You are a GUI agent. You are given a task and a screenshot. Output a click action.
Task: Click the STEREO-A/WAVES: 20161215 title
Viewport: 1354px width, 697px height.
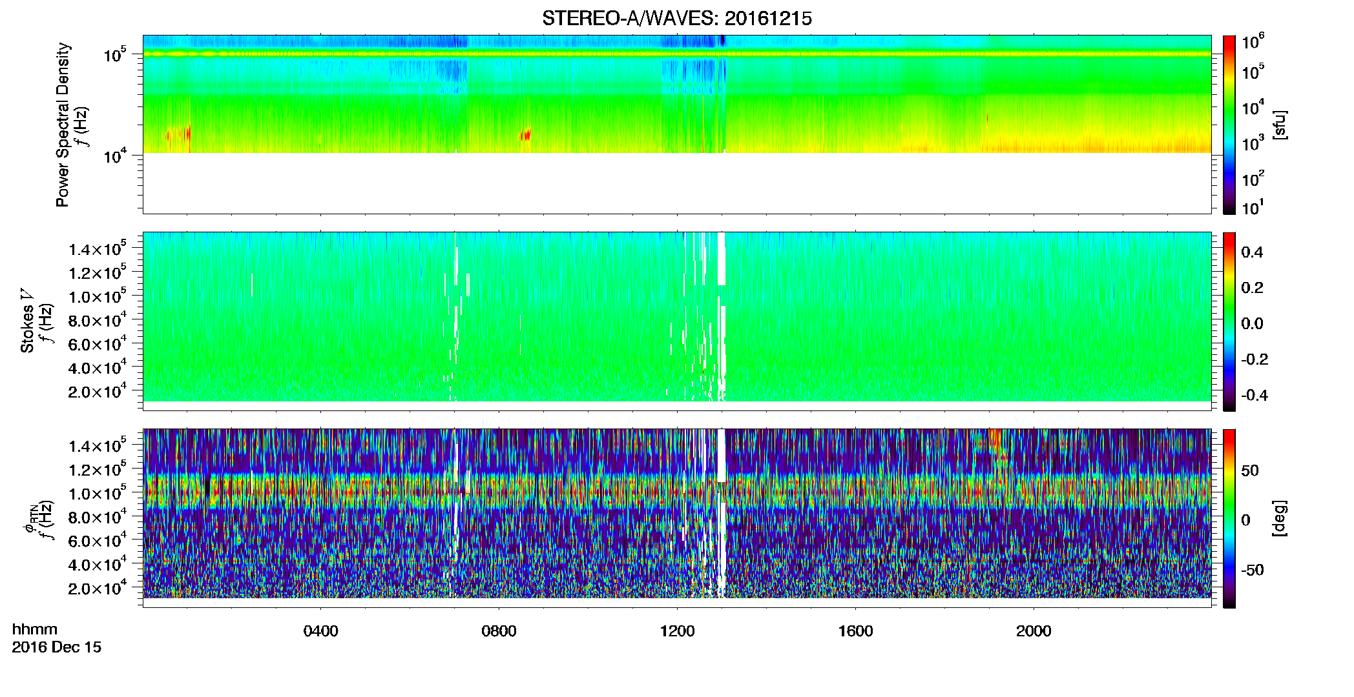click(676, 19)
